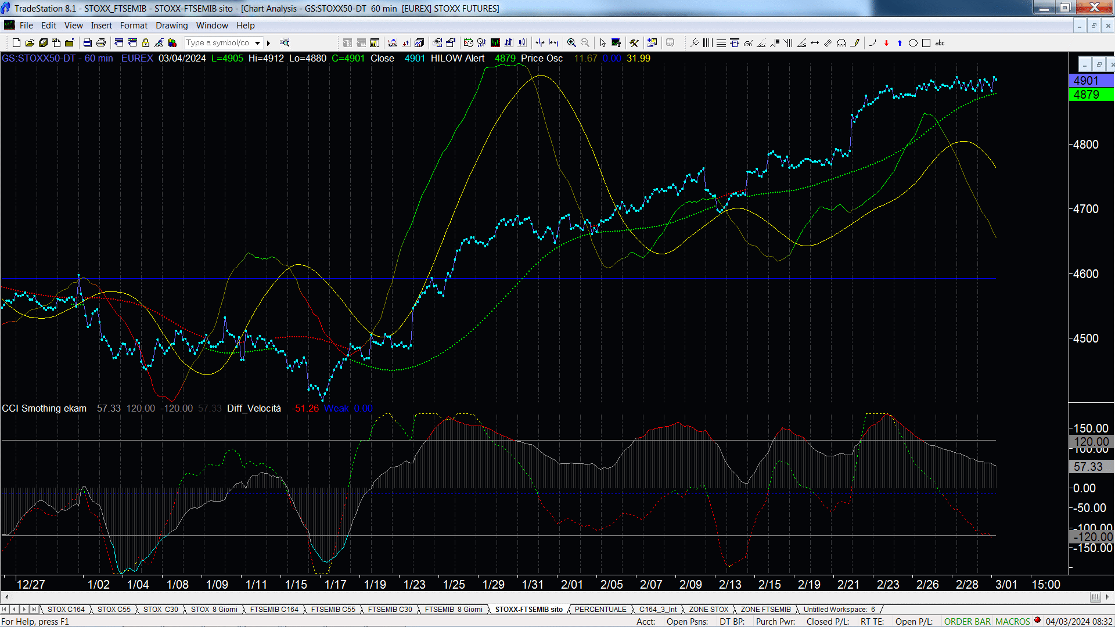Image resolution: width=1115 pixels, height=627 pixels.
Task: Click the symbol lookup magnifier icon
Action: pos(285,43)
